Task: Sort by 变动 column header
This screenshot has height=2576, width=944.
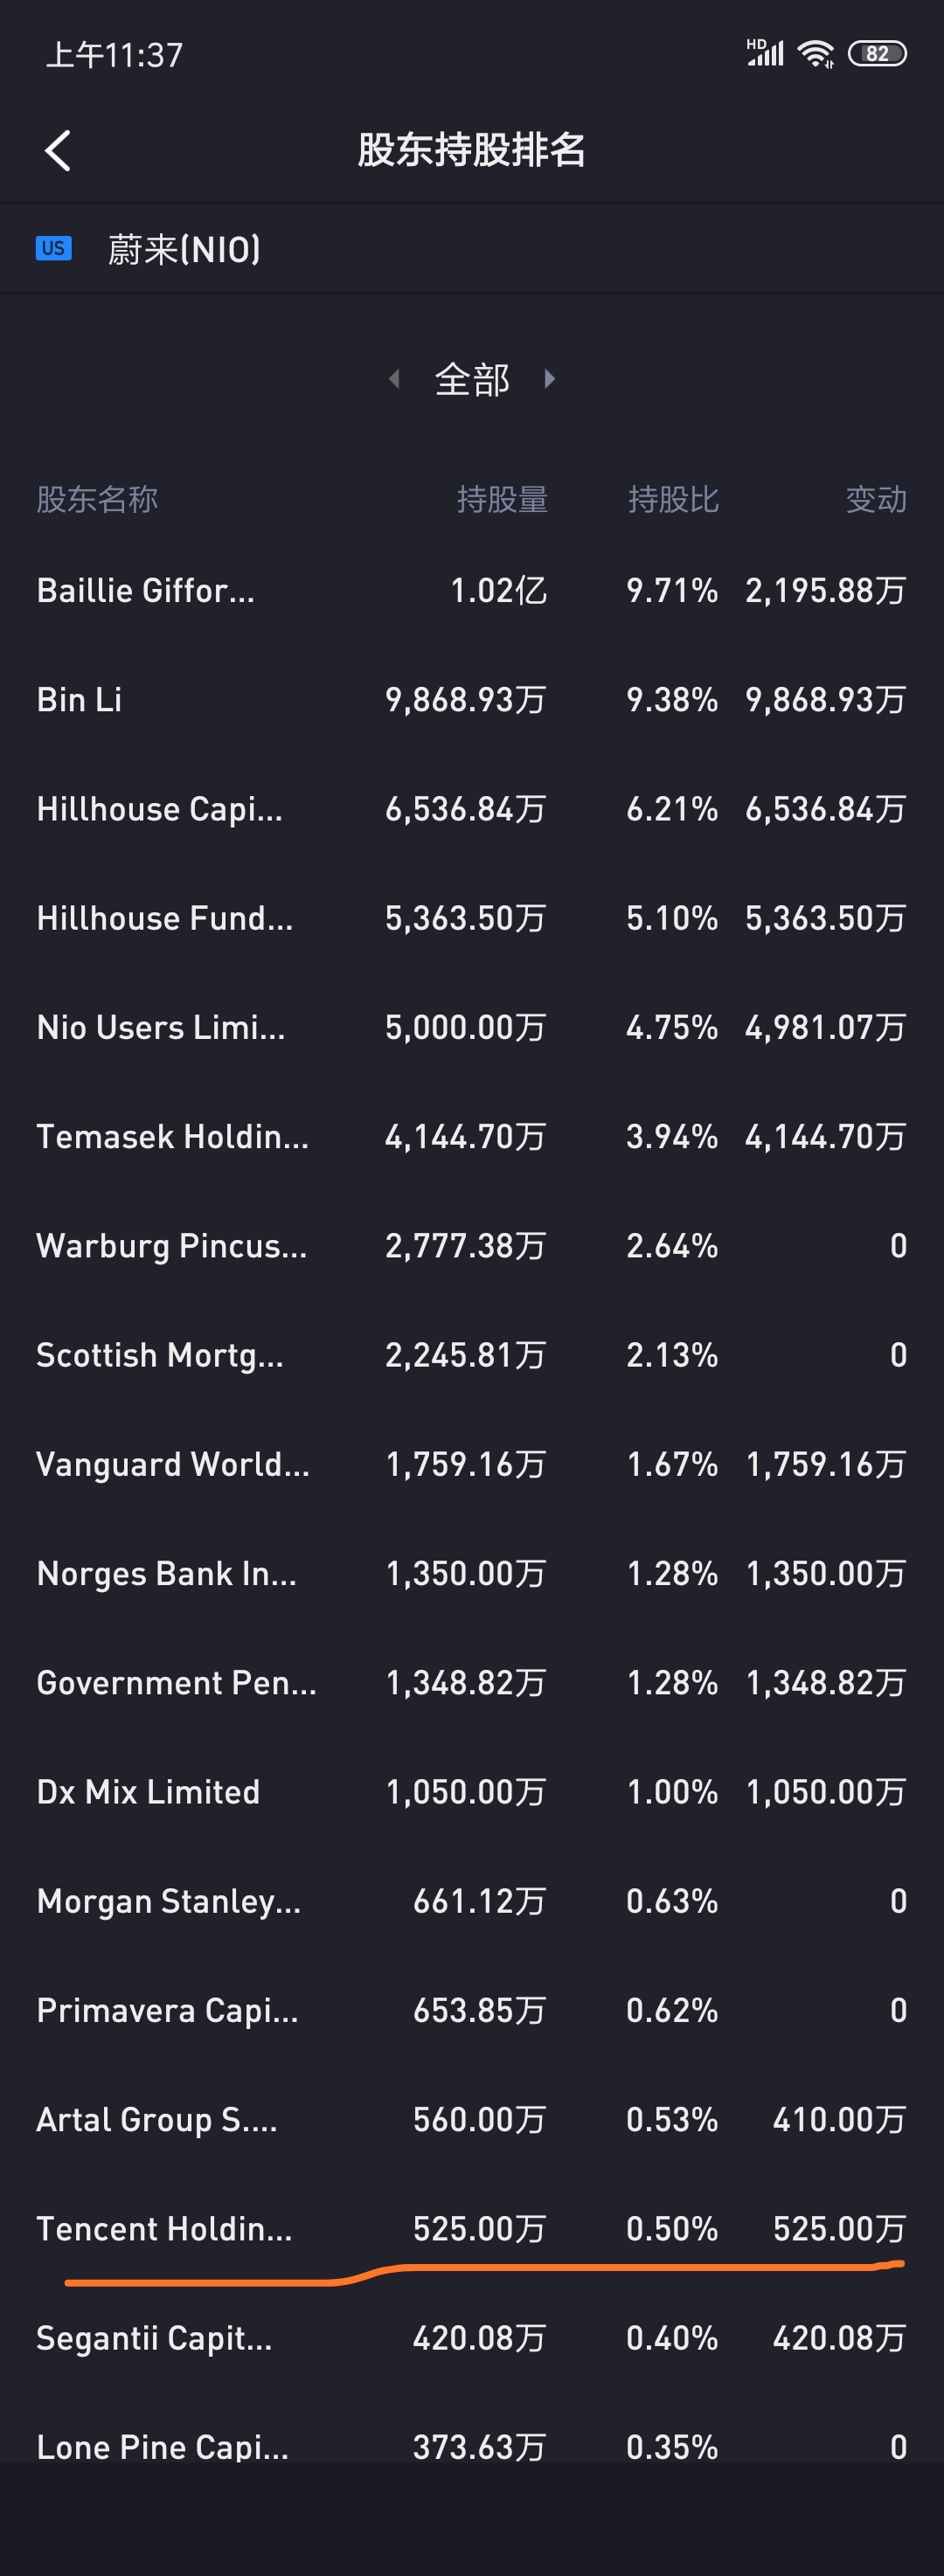Action: pyautogui.click(x=876, y=499)
